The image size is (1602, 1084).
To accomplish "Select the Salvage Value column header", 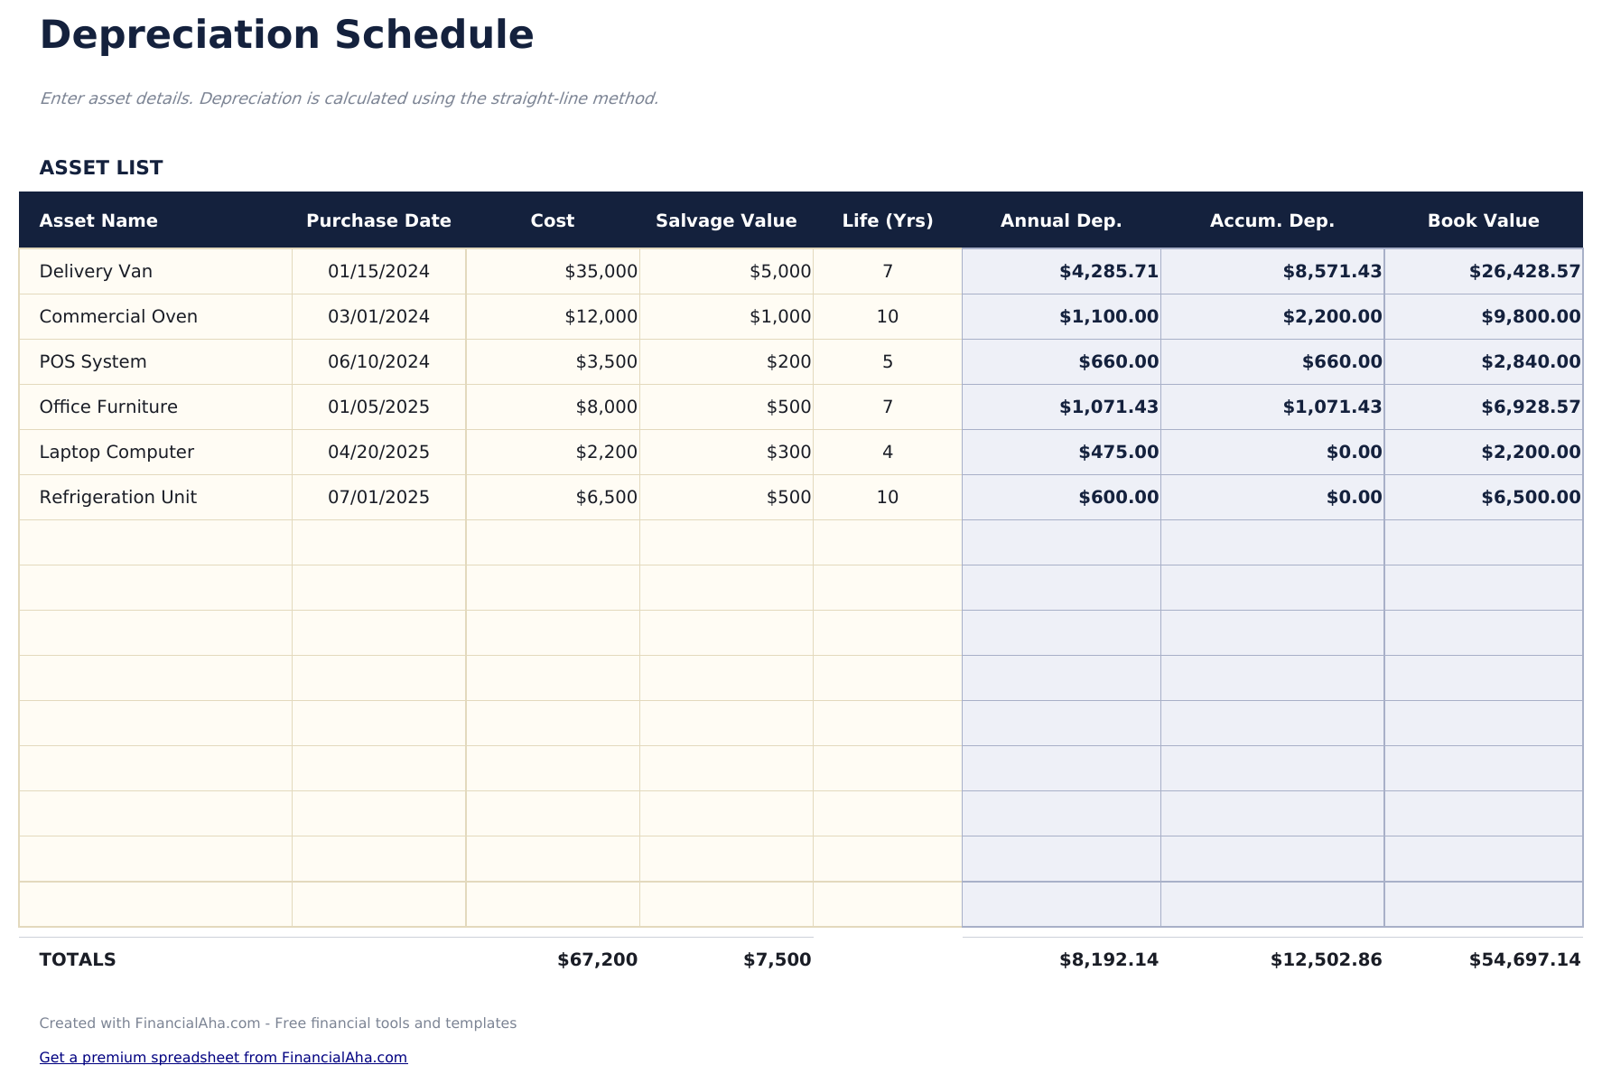I will tap(726, 220).
